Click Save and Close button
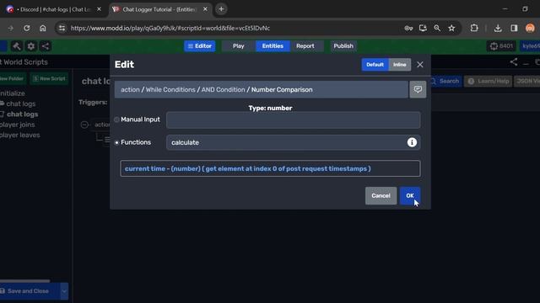Image resolution: width=540 pixels, height=303 pixels. (30, 291)
